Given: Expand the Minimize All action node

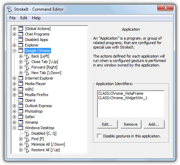Looking at the screenshot, I should click(x=21, y=145).
